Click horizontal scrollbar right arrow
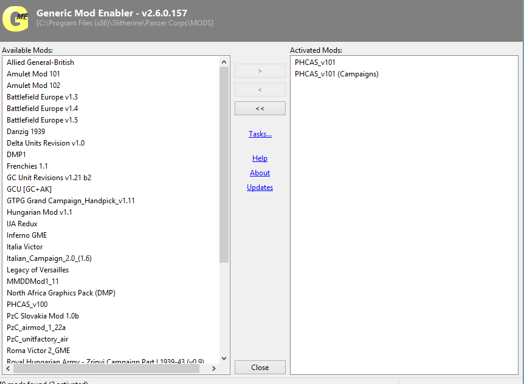This screenshot has height=384, width=524. click(214, 368)
